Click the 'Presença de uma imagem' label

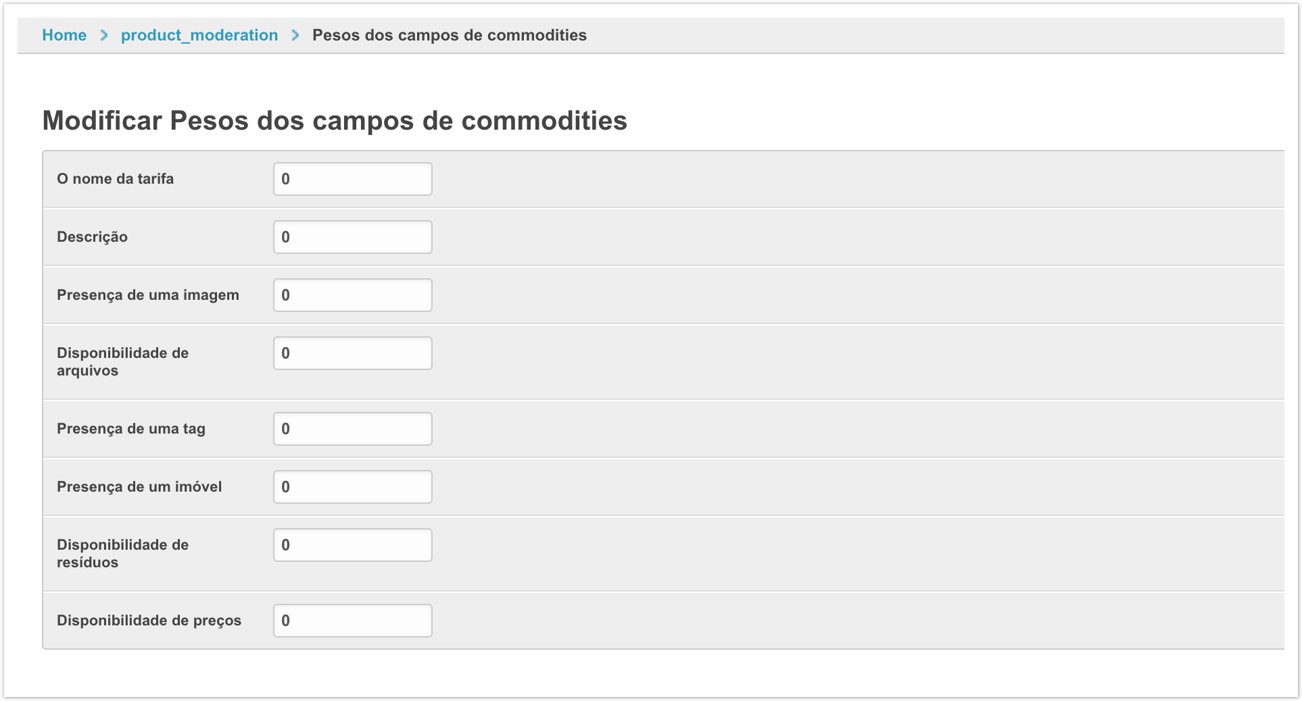click(x=147, y=295)
